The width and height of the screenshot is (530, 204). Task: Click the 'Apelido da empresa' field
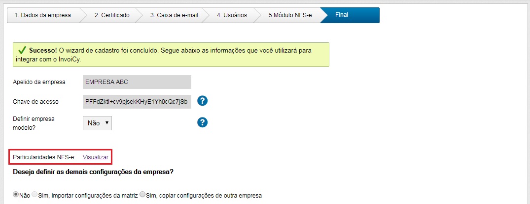pos(137,82)
